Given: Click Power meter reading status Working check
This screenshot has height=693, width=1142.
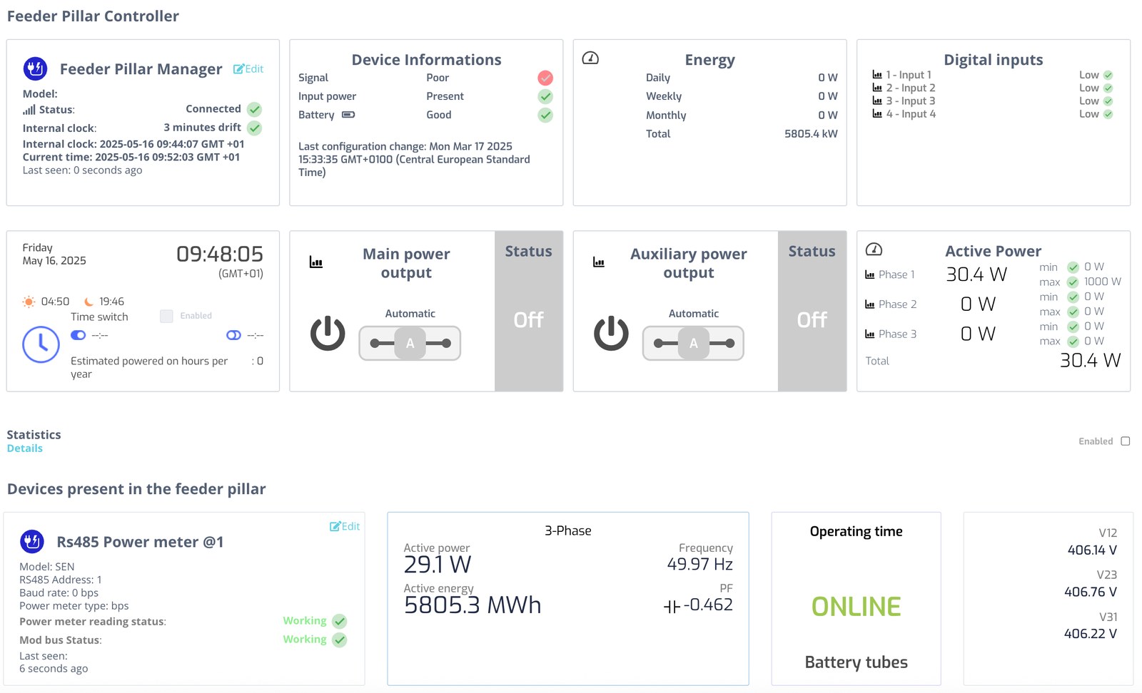Looking at the screenshot, I should (x=340, y=622).
